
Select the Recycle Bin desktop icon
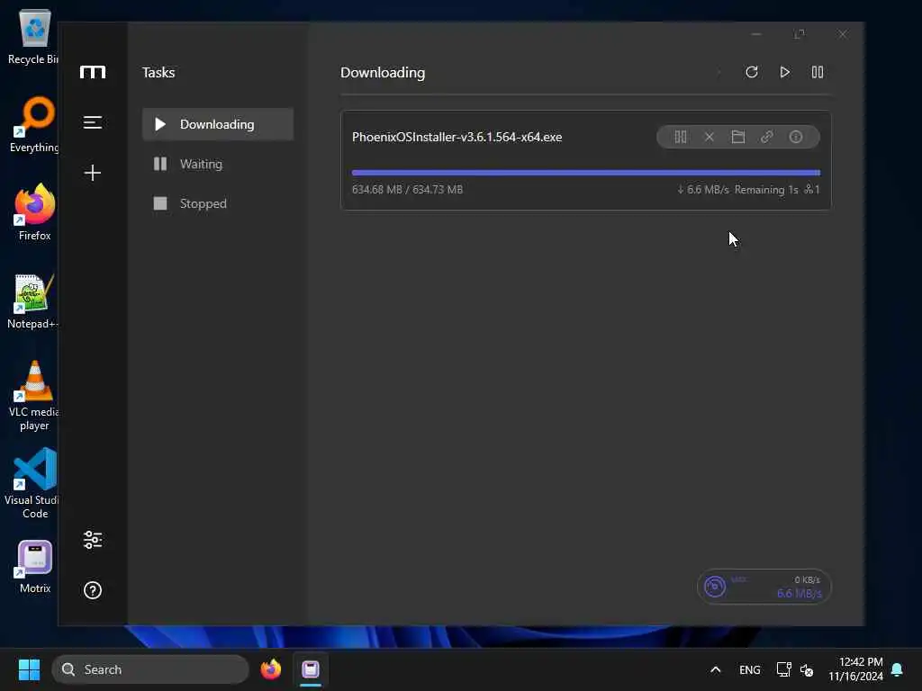[x=33, y=37]
